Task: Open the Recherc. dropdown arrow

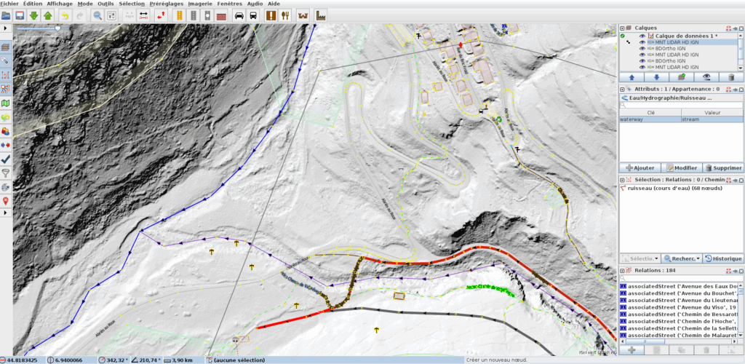Action: point(699,258)
